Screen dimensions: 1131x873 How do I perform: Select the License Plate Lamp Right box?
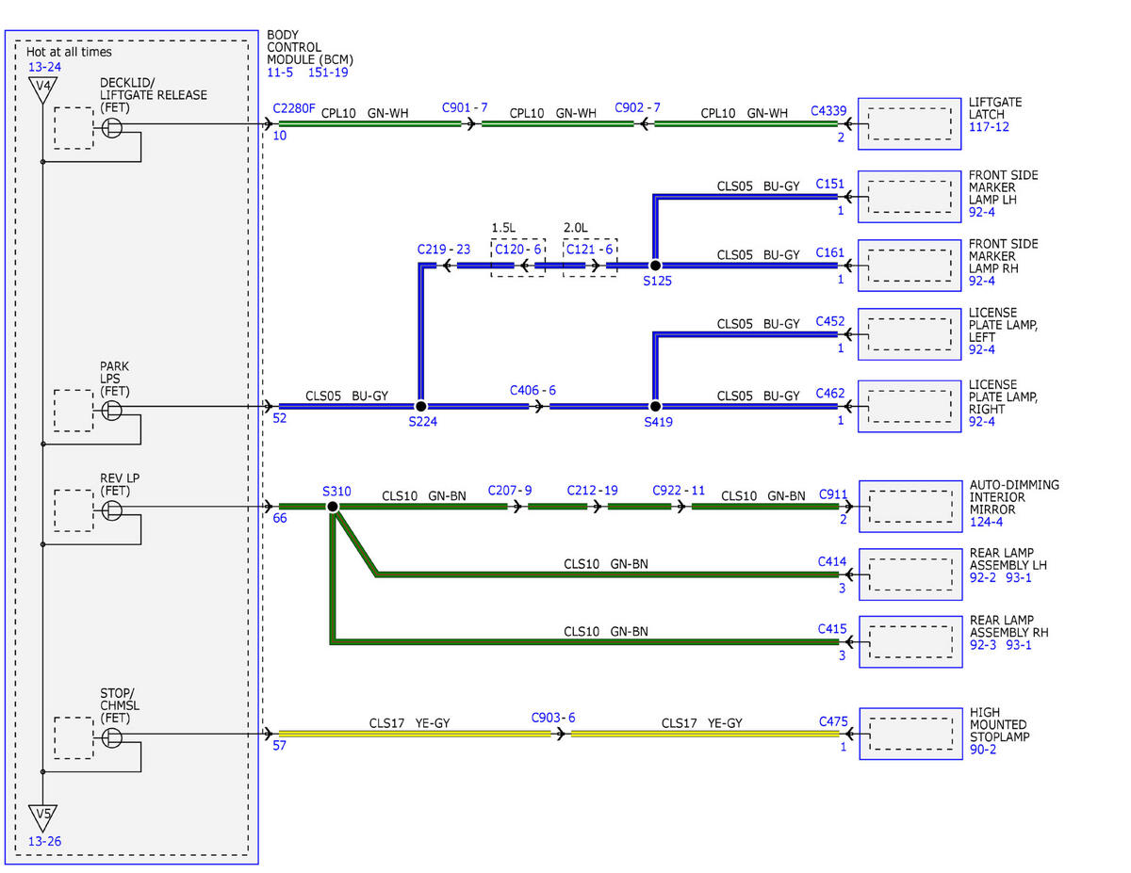[x=910, y=406]
